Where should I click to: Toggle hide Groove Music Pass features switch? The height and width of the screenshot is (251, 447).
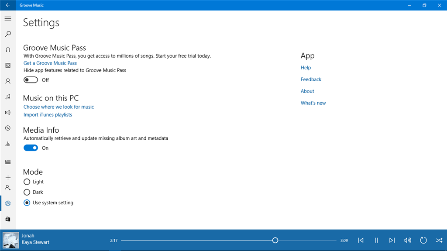click(31, 80)
